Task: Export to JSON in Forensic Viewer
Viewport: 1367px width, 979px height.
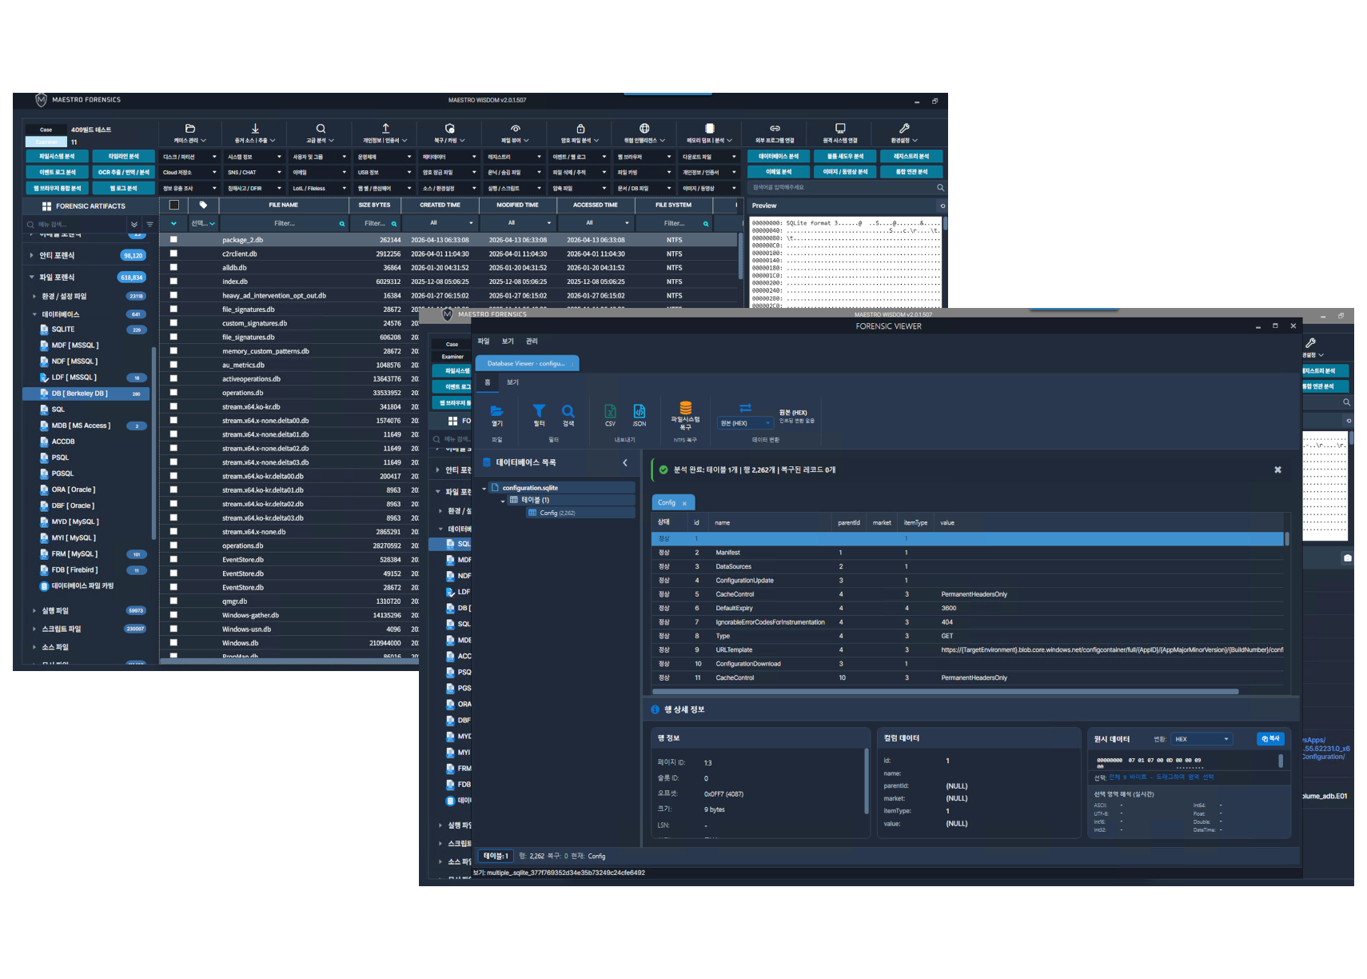Action: tap(640, 411)
